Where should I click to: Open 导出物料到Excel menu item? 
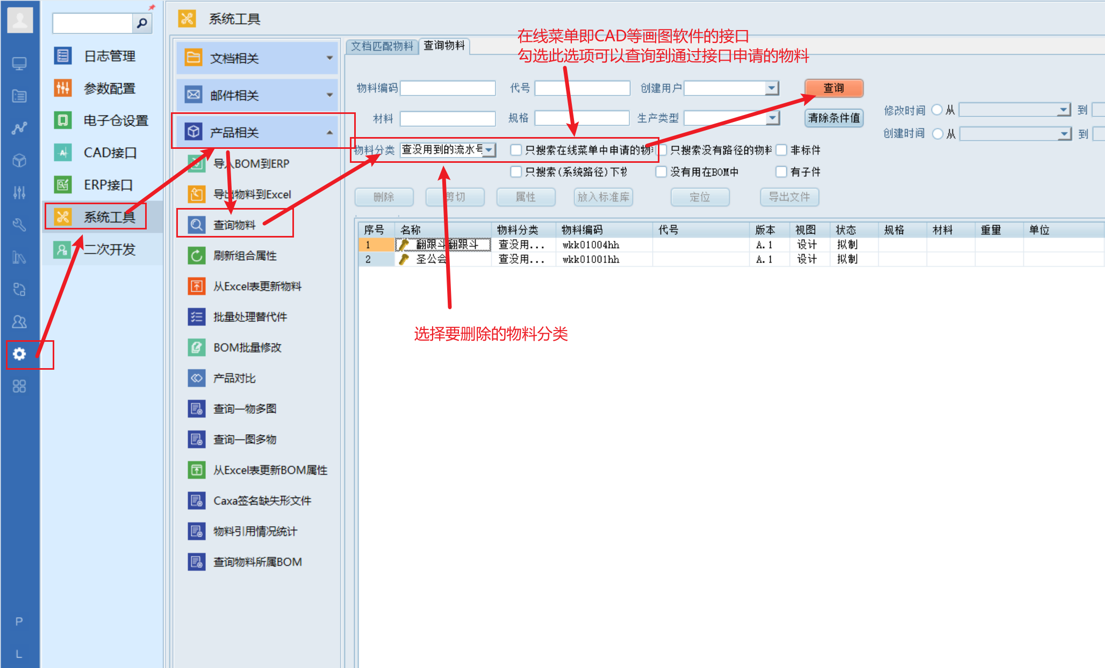(240, 194)
